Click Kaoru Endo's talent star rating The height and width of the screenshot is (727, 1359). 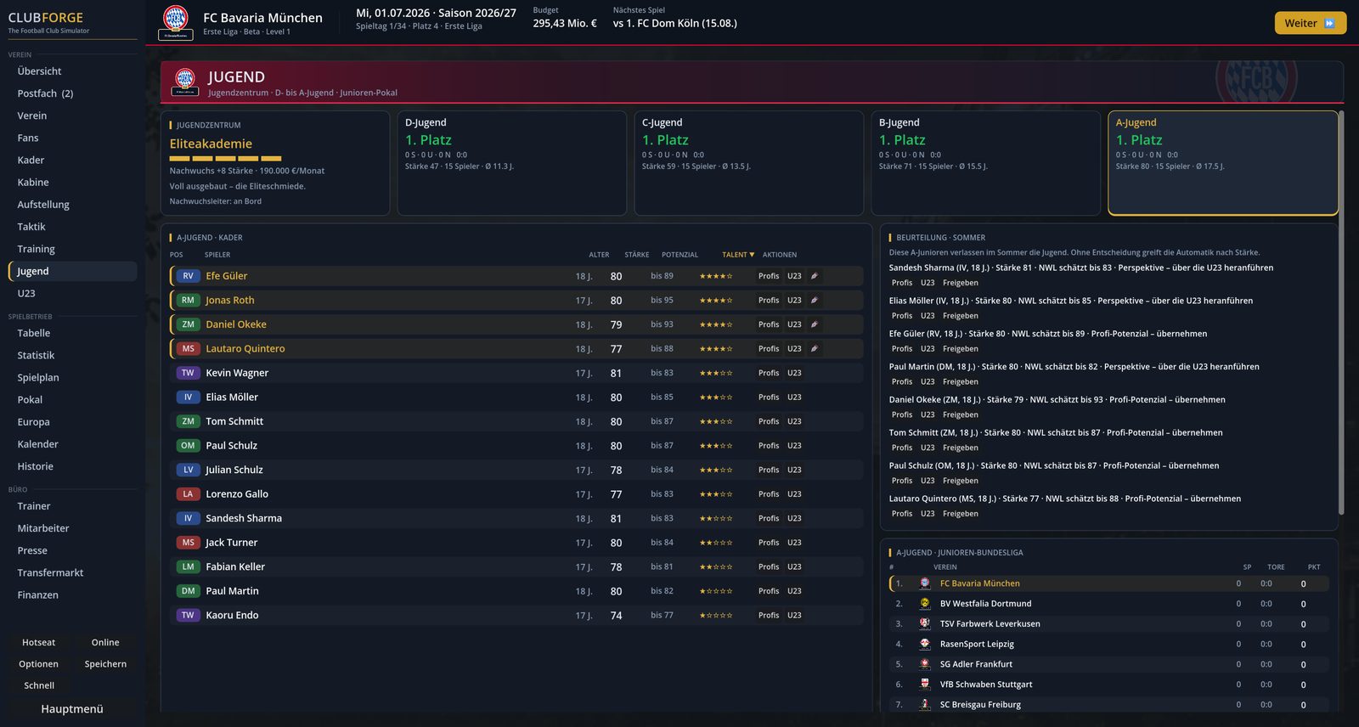(716, 615)
